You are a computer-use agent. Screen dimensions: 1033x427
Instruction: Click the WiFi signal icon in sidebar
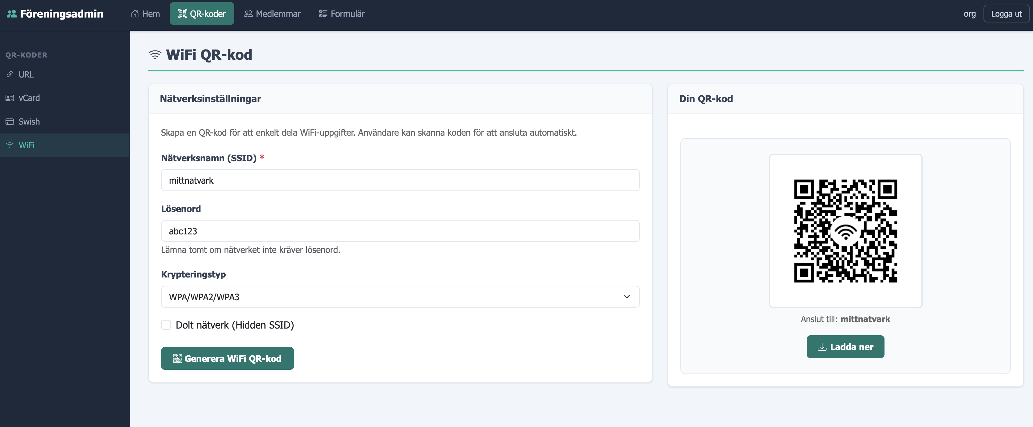10,145
